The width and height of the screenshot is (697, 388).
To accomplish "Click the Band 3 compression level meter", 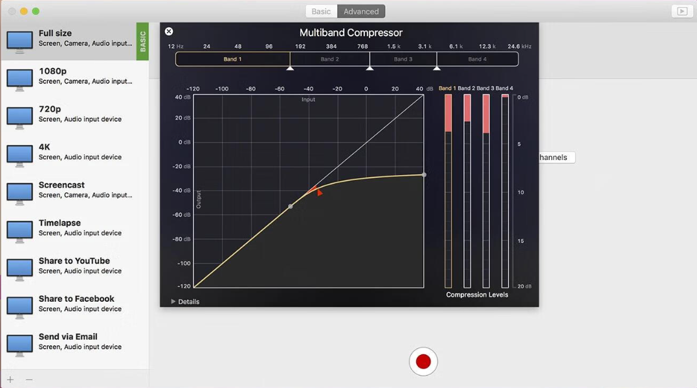I will tap(486, 191).
